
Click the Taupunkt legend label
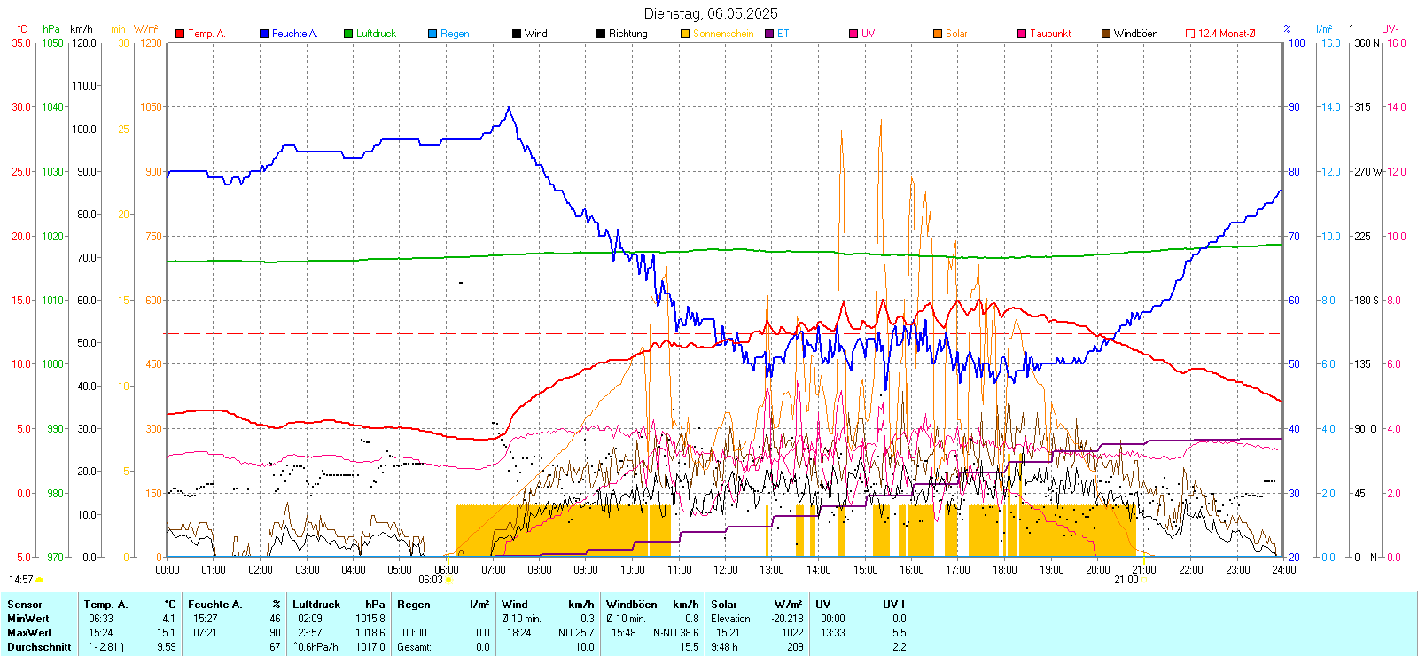click(x=1050, y=34)
